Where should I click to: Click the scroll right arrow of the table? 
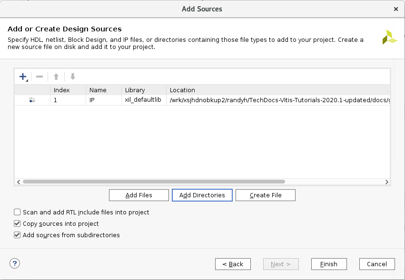(386, 182)
